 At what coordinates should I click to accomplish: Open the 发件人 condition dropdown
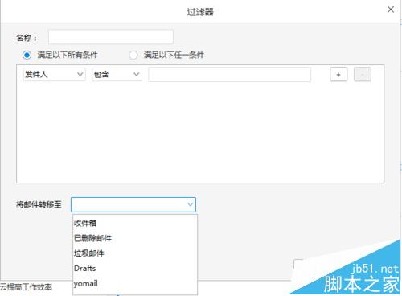click(55, 74)
